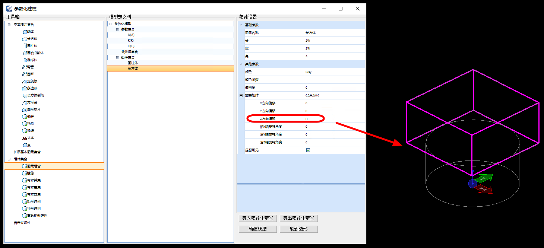This screenshot has width=544, height=248.
Task: Select the 图元组合 primitive group icon
Action: pos(25,166)
